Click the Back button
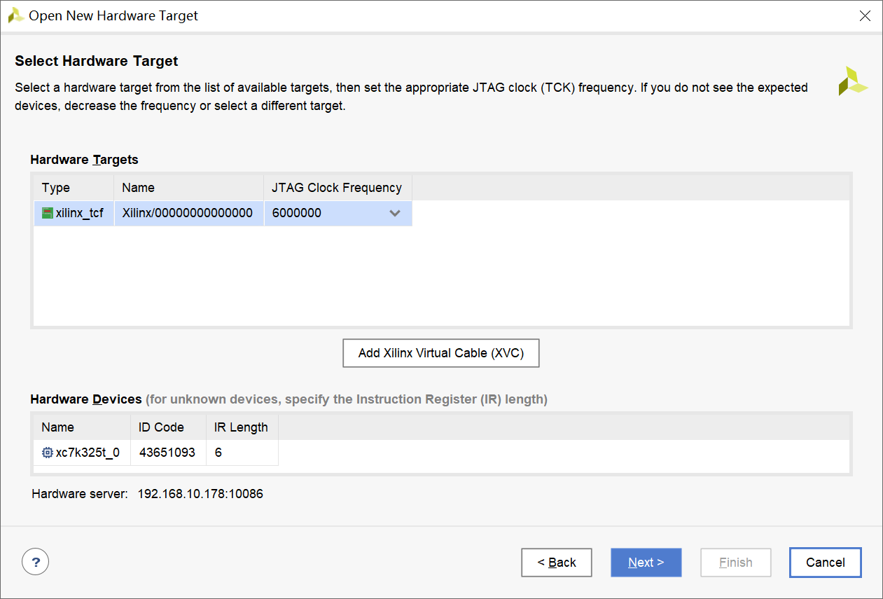883x599 pixels. [557, 562]
